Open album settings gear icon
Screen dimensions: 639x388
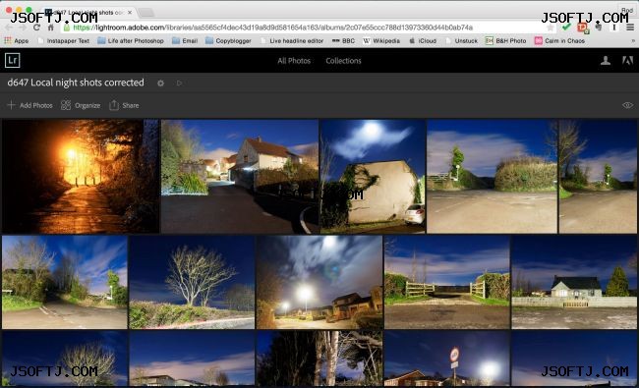pos(160,83)
